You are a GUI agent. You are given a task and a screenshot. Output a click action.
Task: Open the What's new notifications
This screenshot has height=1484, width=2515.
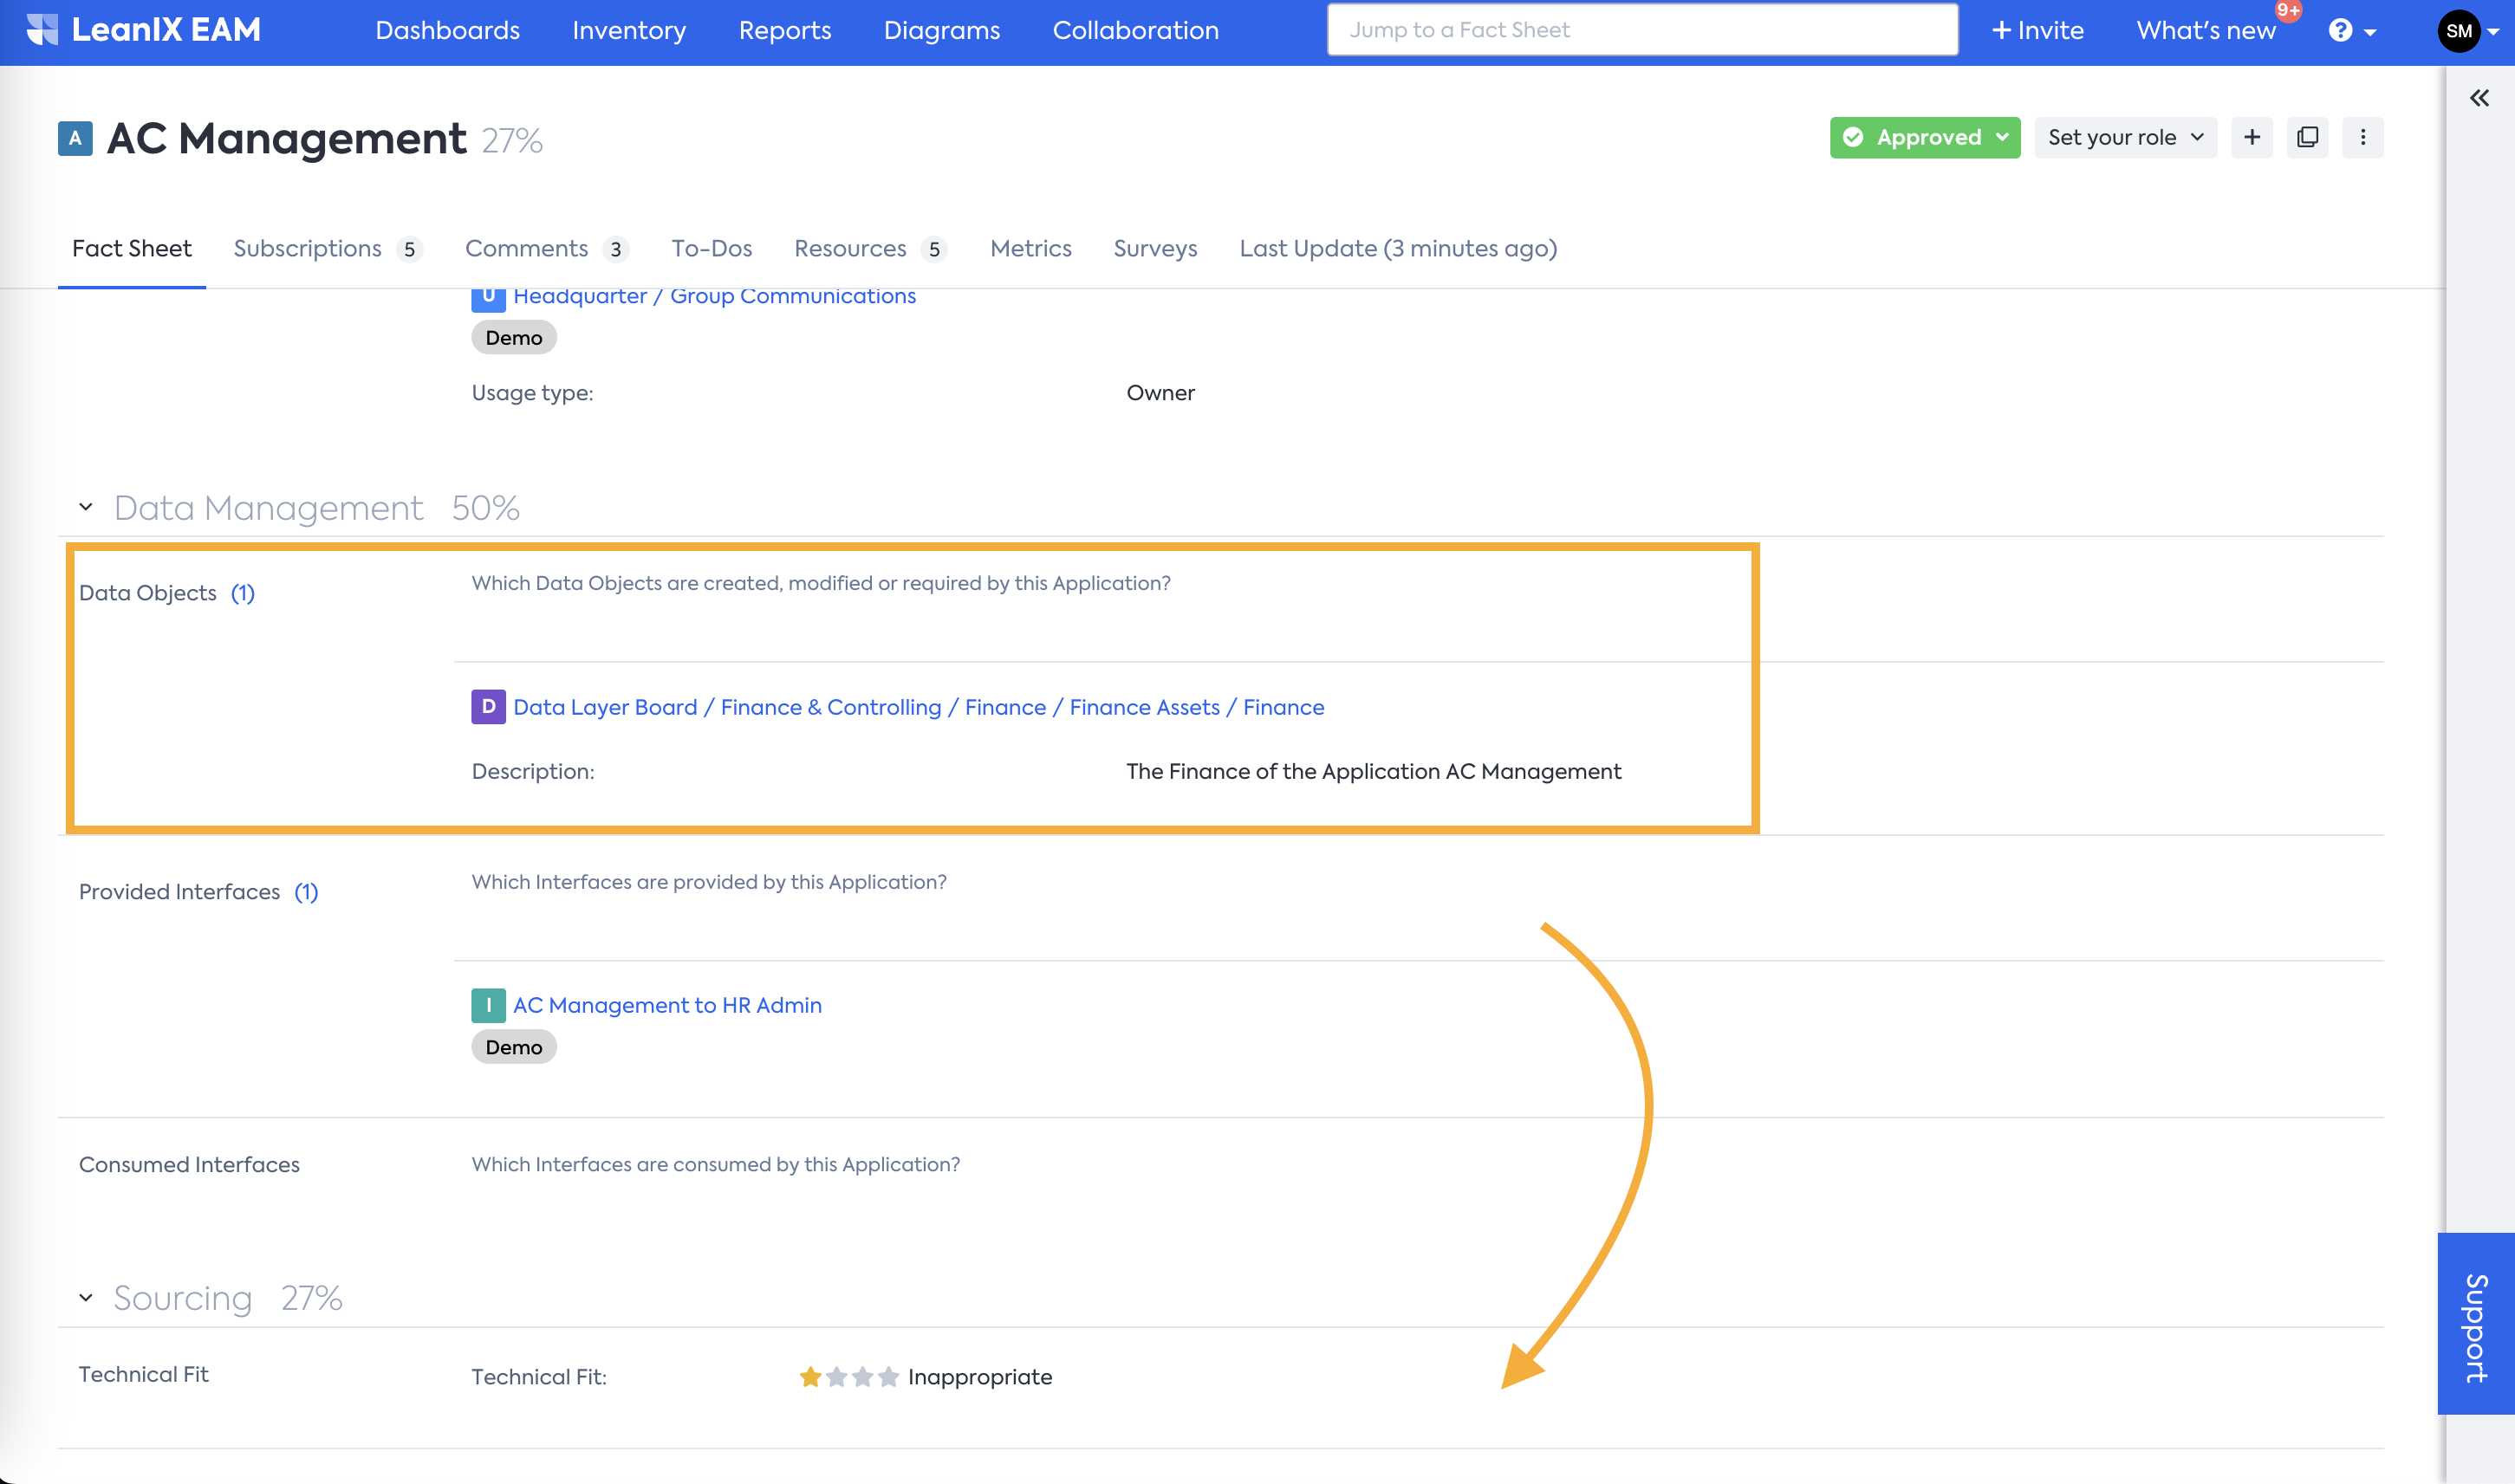[2206, 31]
